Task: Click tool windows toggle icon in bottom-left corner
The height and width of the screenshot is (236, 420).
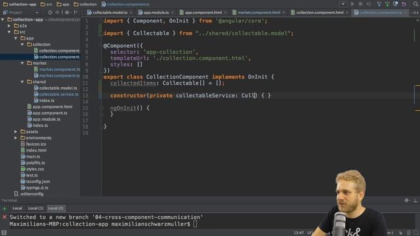Action: pos(4,233)
